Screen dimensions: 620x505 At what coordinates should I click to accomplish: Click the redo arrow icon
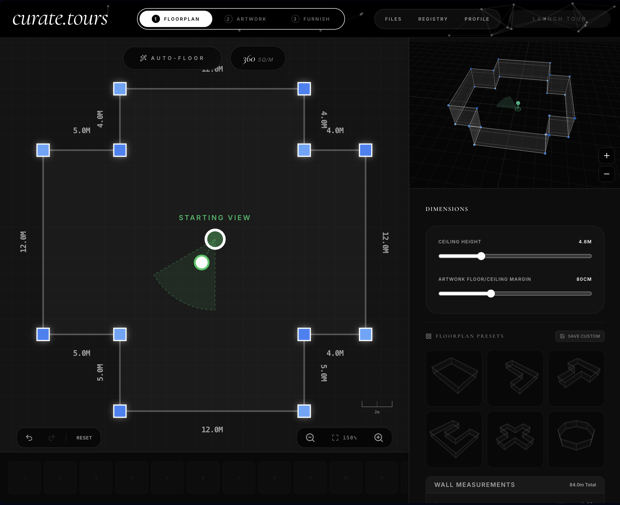[x=52, y=437]
